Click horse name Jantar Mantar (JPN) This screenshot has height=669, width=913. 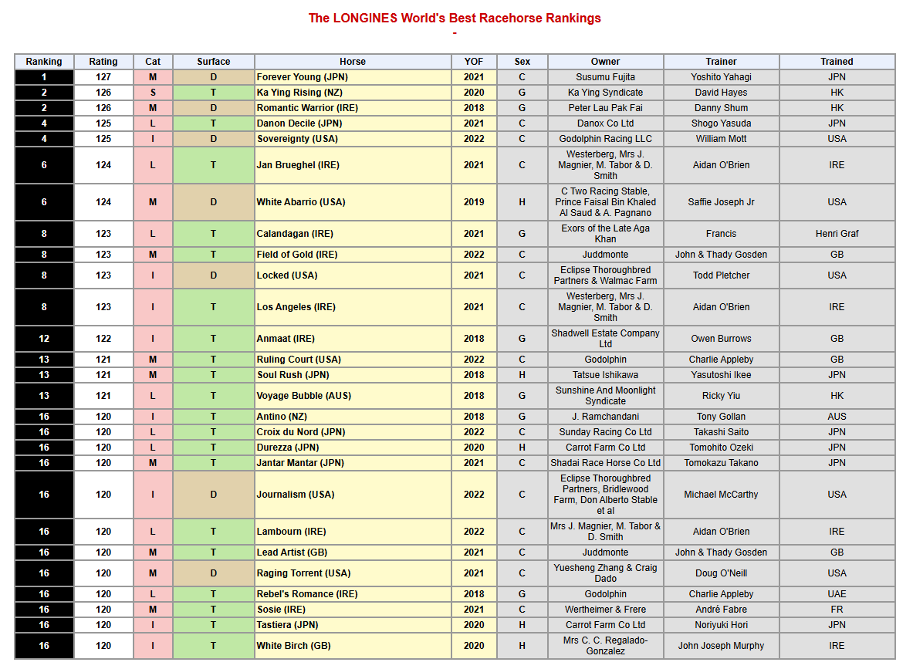coord(300,463)
